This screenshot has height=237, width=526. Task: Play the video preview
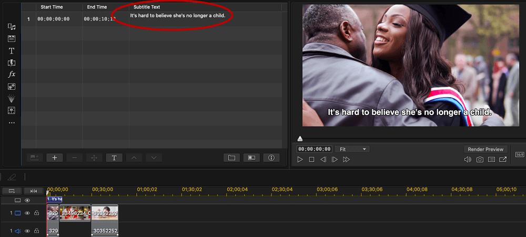300,160
